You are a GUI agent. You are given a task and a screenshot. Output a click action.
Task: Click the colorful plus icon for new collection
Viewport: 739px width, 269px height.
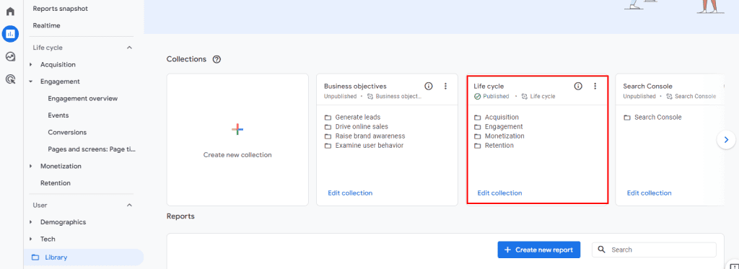[237, 130]
